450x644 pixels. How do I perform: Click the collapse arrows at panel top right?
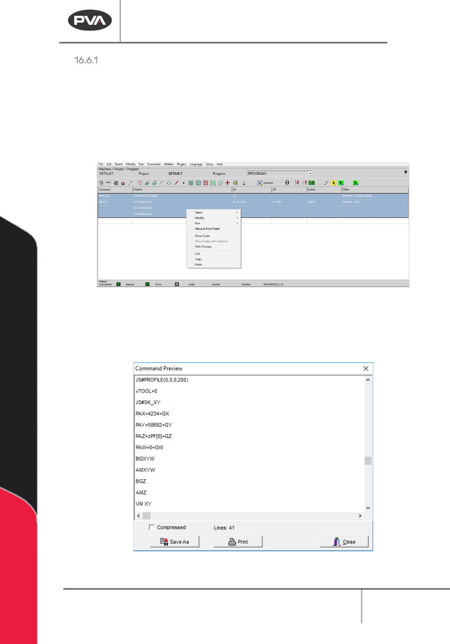[x=406, y=172]
